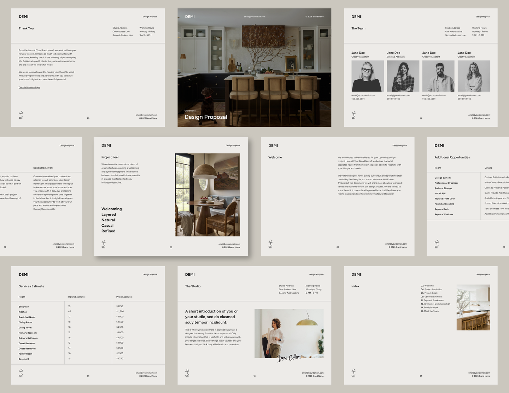Click the lamp icon on Project Feel page

point(104,244)
